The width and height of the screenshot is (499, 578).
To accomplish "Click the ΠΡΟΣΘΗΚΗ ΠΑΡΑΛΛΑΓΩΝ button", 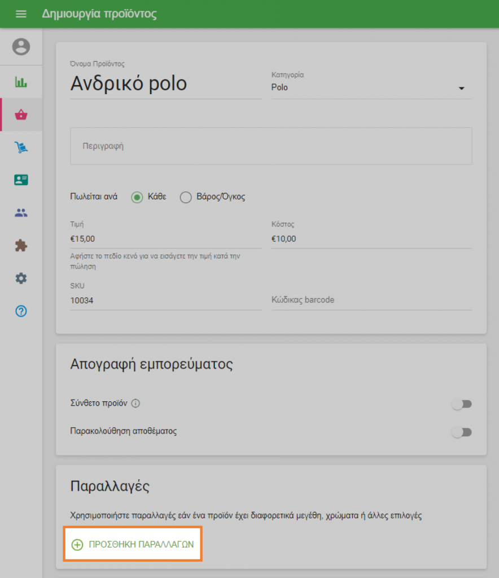I will (133, 543).
